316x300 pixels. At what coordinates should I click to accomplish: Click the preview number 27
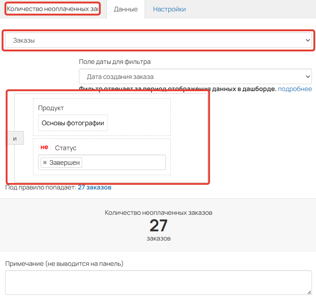[159, 225]
